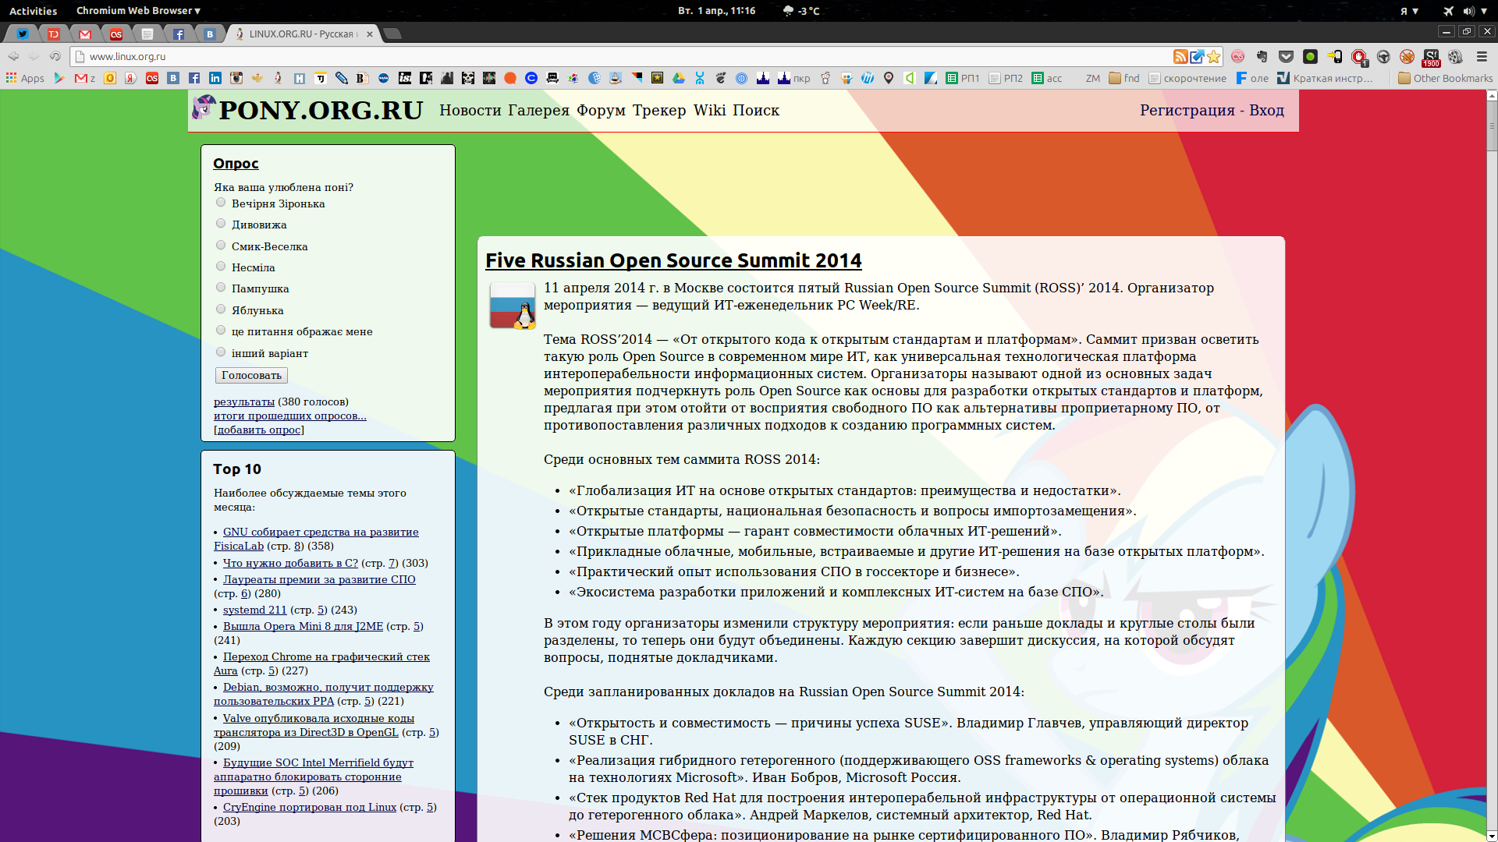Select the 'Яблунька' radio option

point(221,310)
